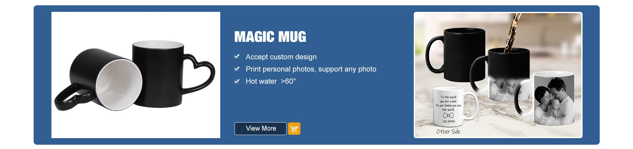
Task: Click the bow tie graphic on white mug
Action: point(448,115)
